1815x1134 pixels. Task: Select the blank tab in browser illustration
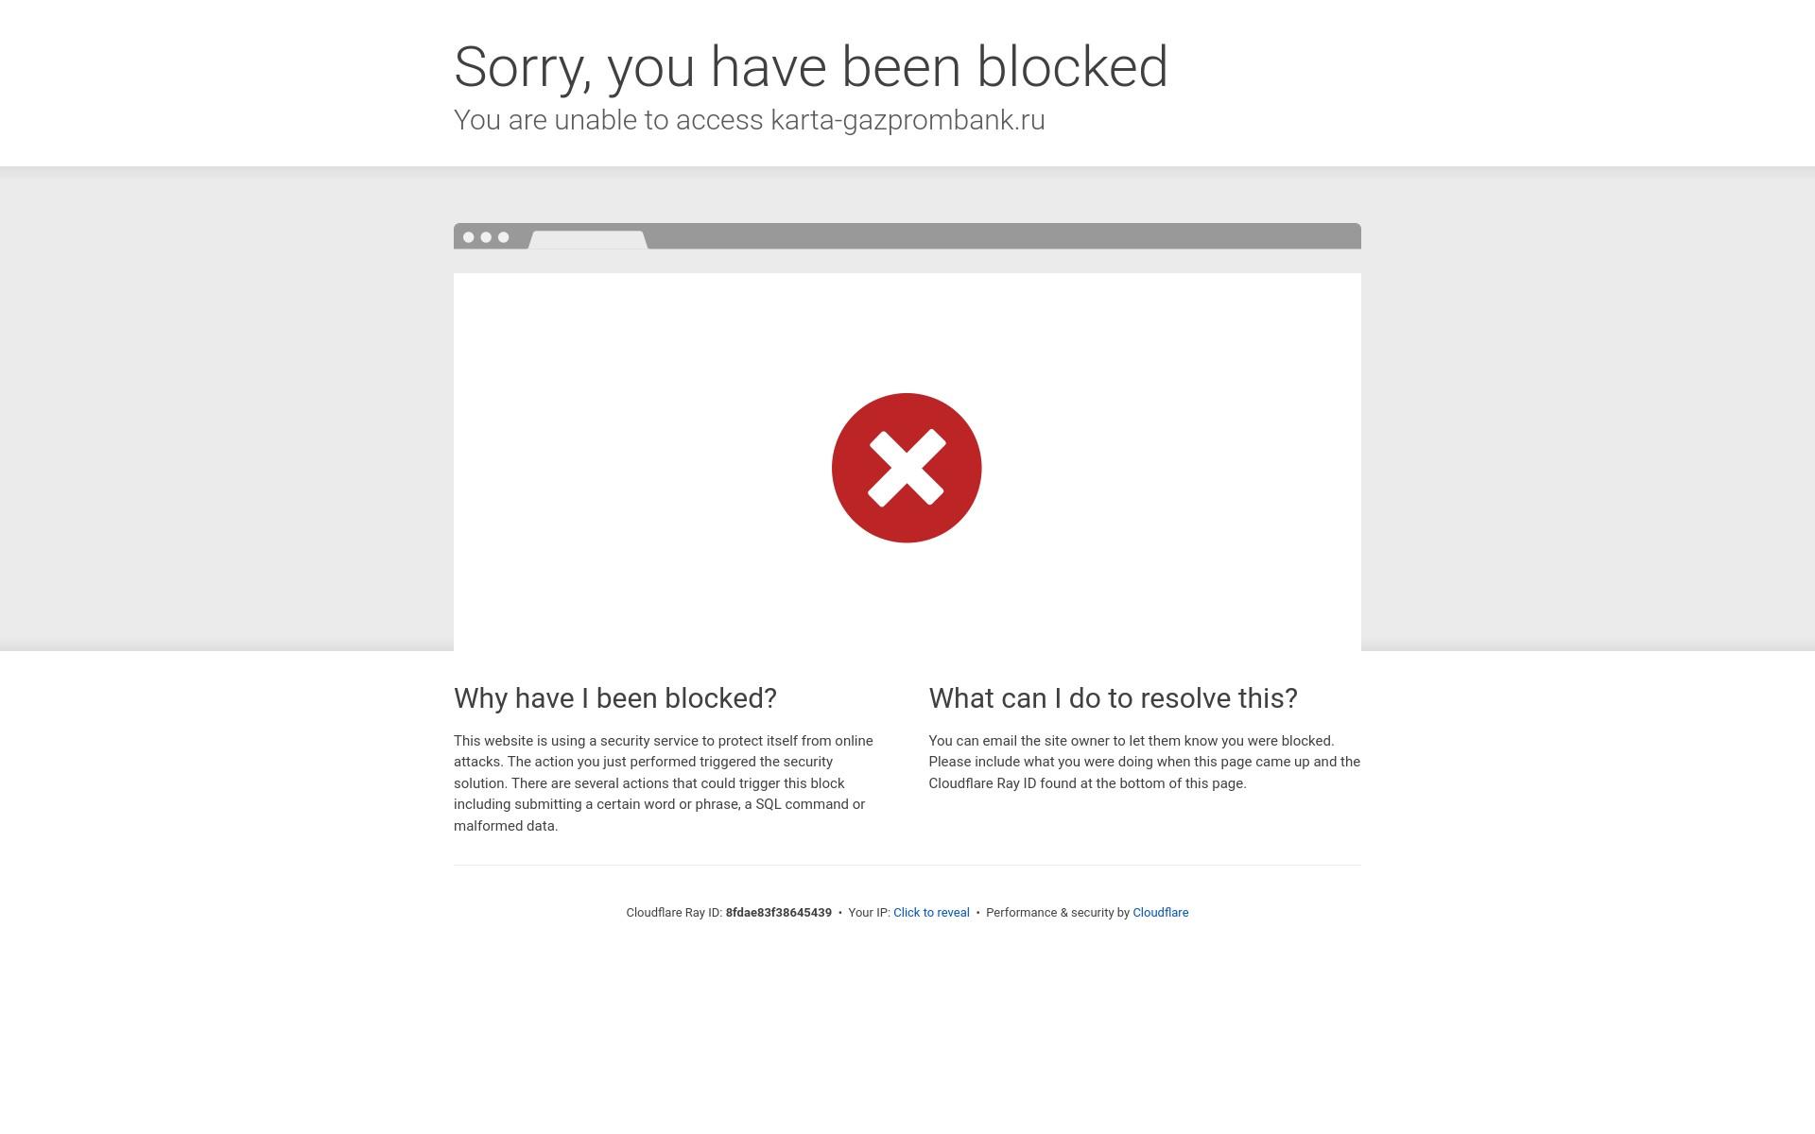tap(588, 240)
